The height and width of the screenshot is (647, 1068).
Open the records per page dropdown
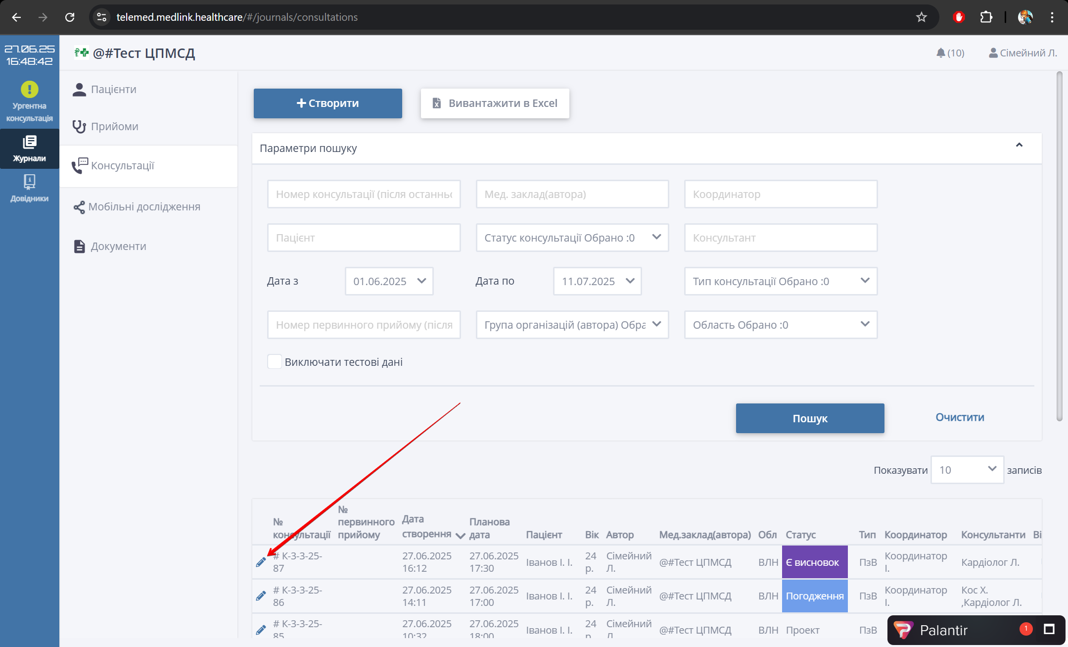pyautogui.click(x=967, y=470)
